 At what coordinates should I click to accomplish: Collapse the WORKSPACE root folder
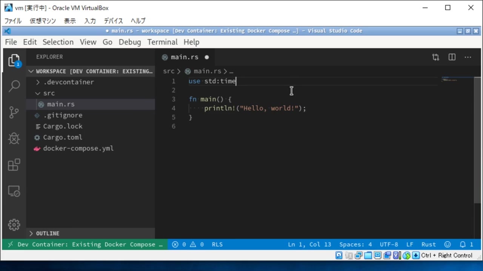[91, 71]
